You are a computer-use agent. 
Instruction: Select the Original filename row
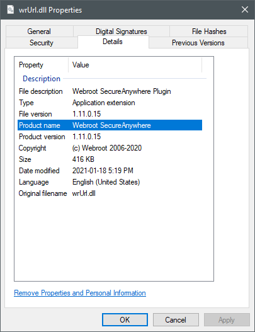(x=110, y=193)
